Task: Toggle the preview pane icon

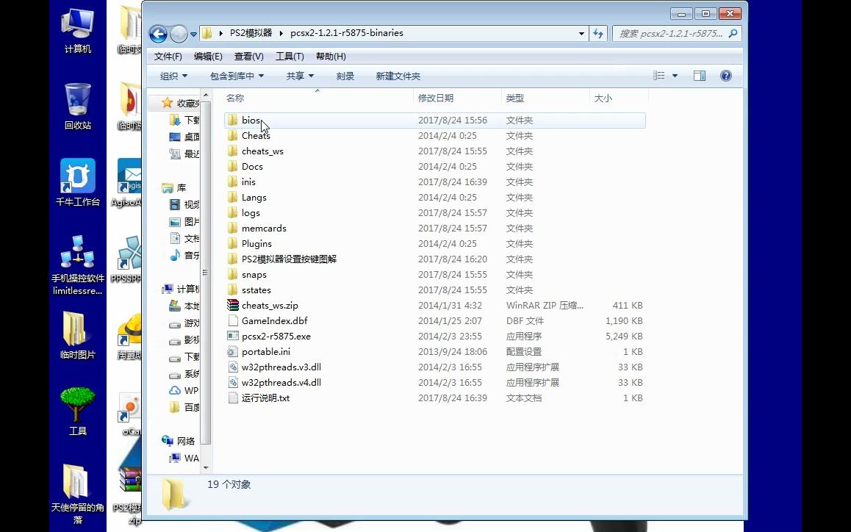Action: click(x=700, y=76)
